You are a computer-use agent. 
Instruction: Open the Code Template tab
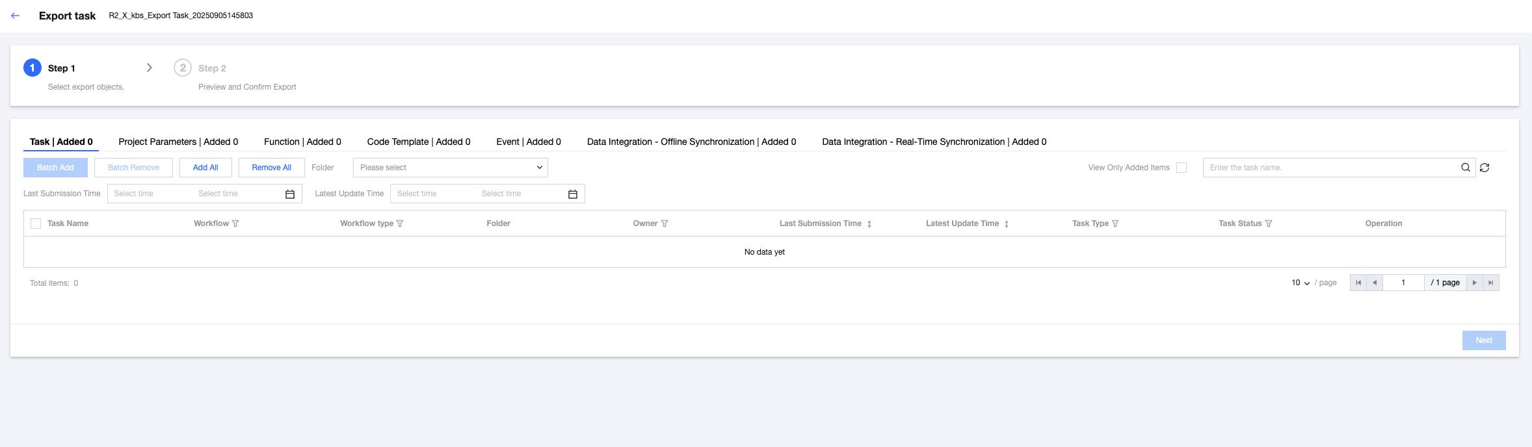coord(418,142)
